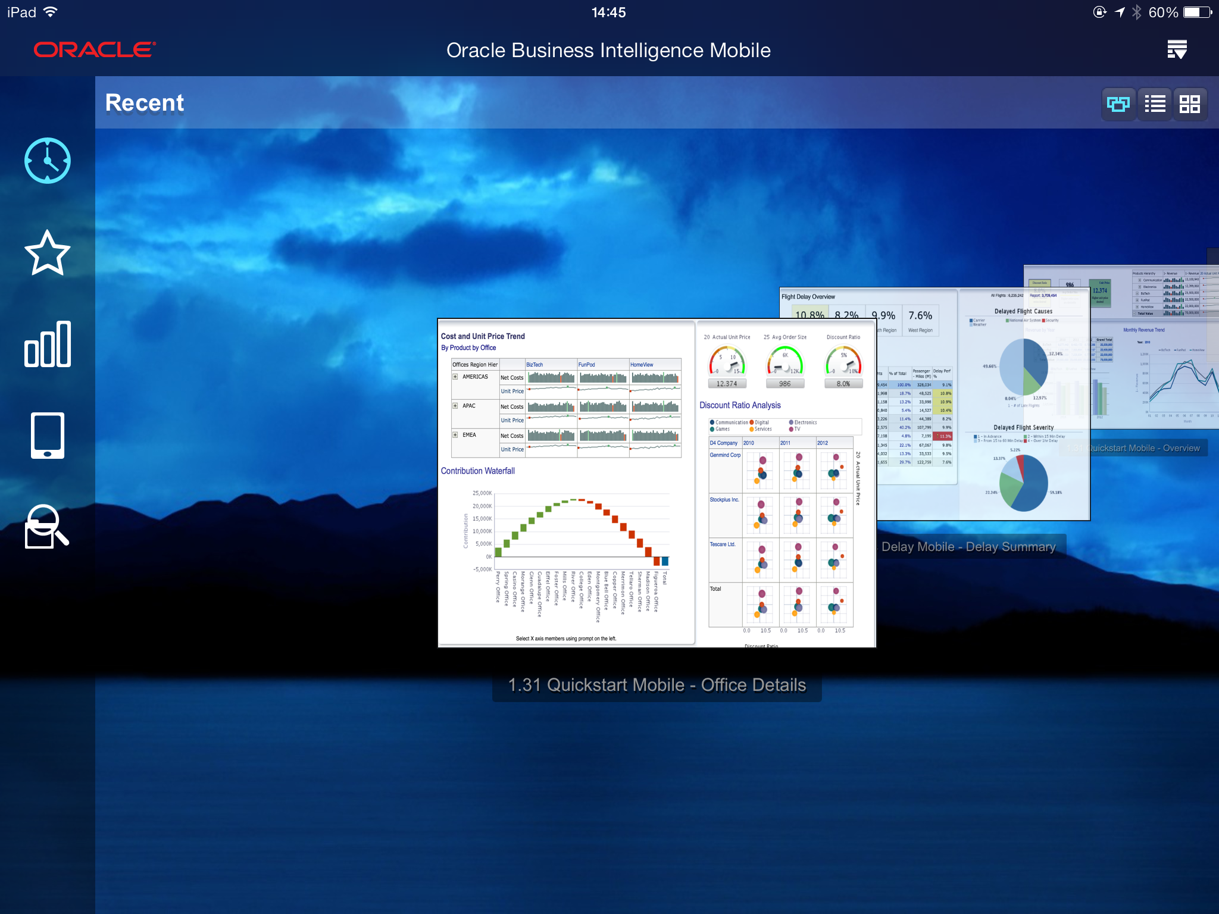
Task: Tap the Oracle logo
Action: (x=95, y=50)
